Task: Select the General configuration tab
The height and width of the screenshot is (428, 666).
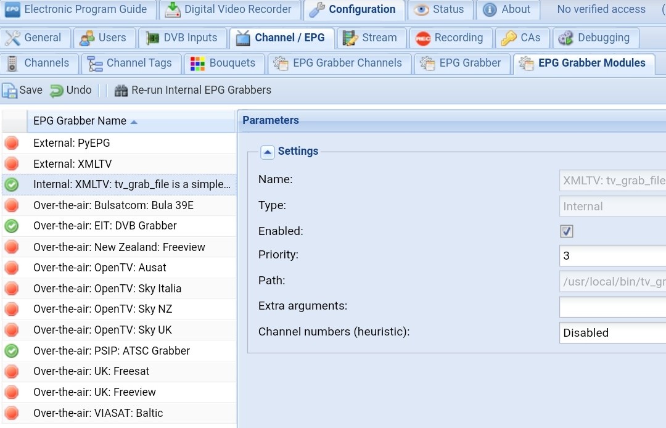Action: click(x=35, y=38)
